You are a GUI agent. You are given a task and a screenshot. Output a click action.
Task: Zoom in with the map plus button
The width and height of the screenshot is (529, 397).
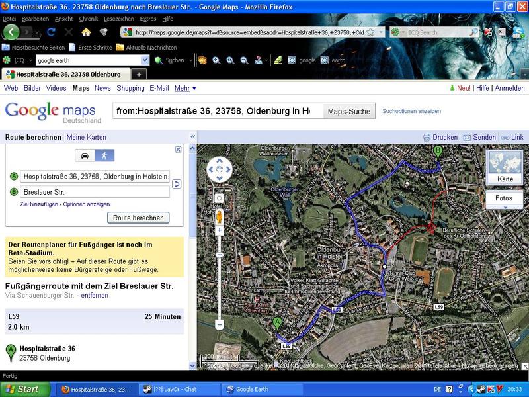[x=220, y=230]
